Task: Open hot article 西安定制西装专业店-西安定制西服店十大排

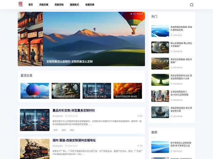Action: coord(181,77)
